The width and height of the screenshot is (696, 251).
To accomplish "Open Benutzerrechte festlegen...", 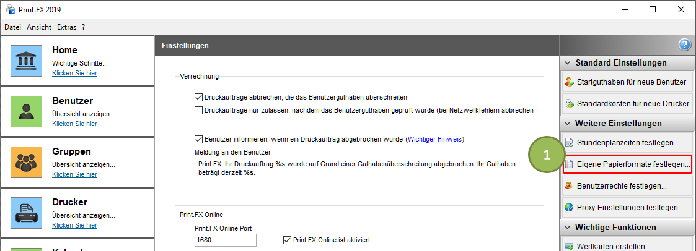I will click(627, 186).
